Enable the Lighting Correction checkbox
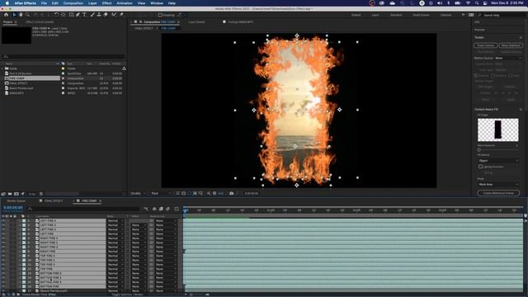This screenshot has width=528, height=297. [480, 167]
